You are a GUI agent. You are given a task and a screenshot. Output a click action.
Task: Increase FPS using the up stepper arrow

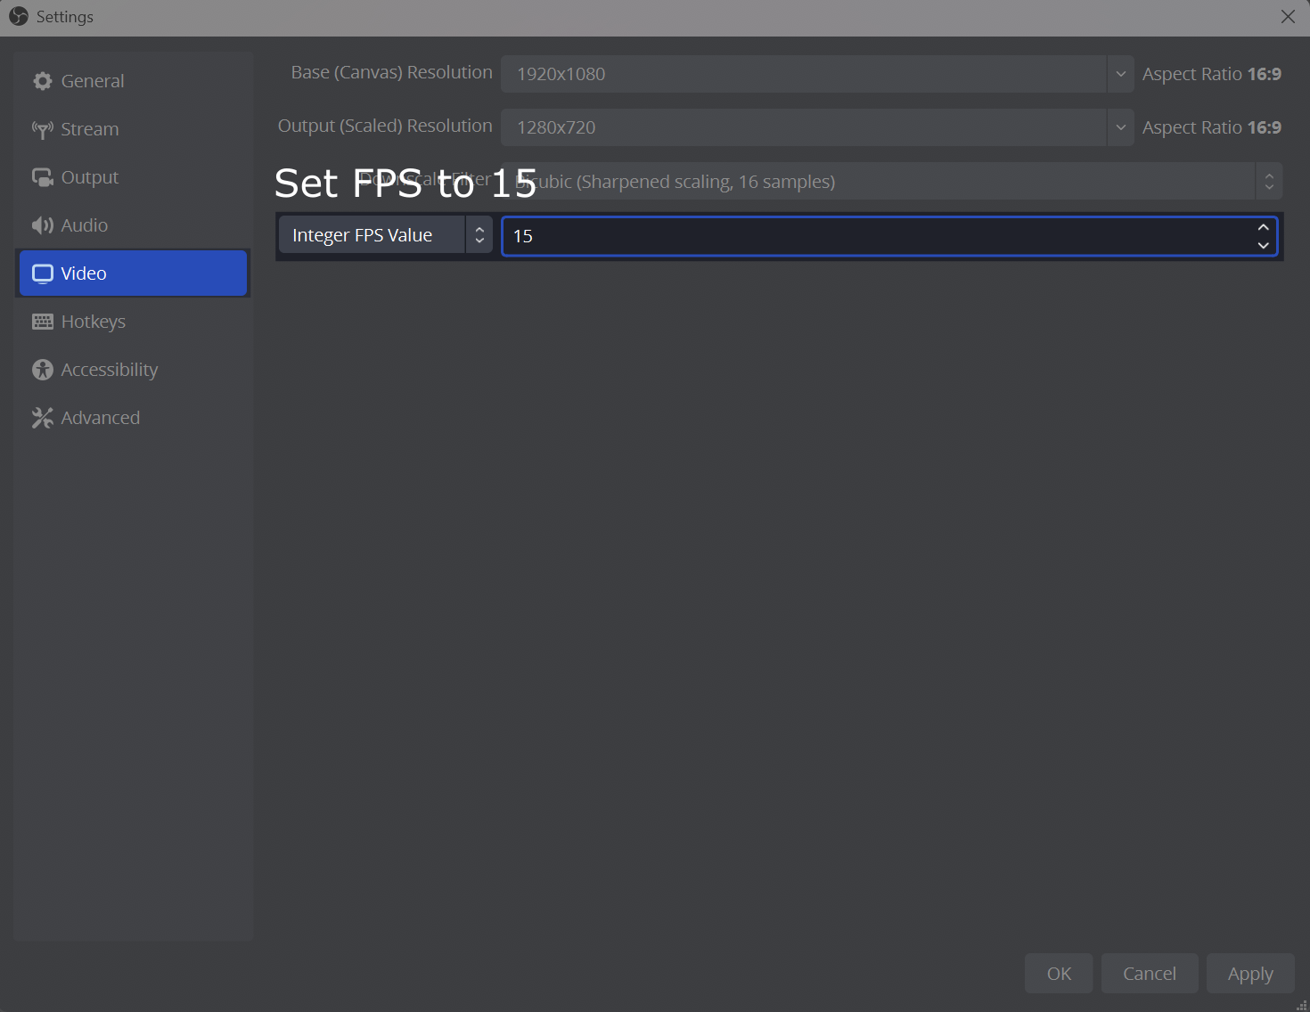click(1263, 228)
